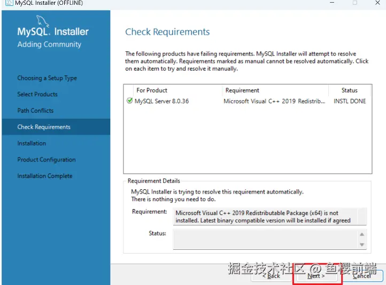Go to the Installation step
The width and height of the screenshot is (386, 285).
(32, 143)
